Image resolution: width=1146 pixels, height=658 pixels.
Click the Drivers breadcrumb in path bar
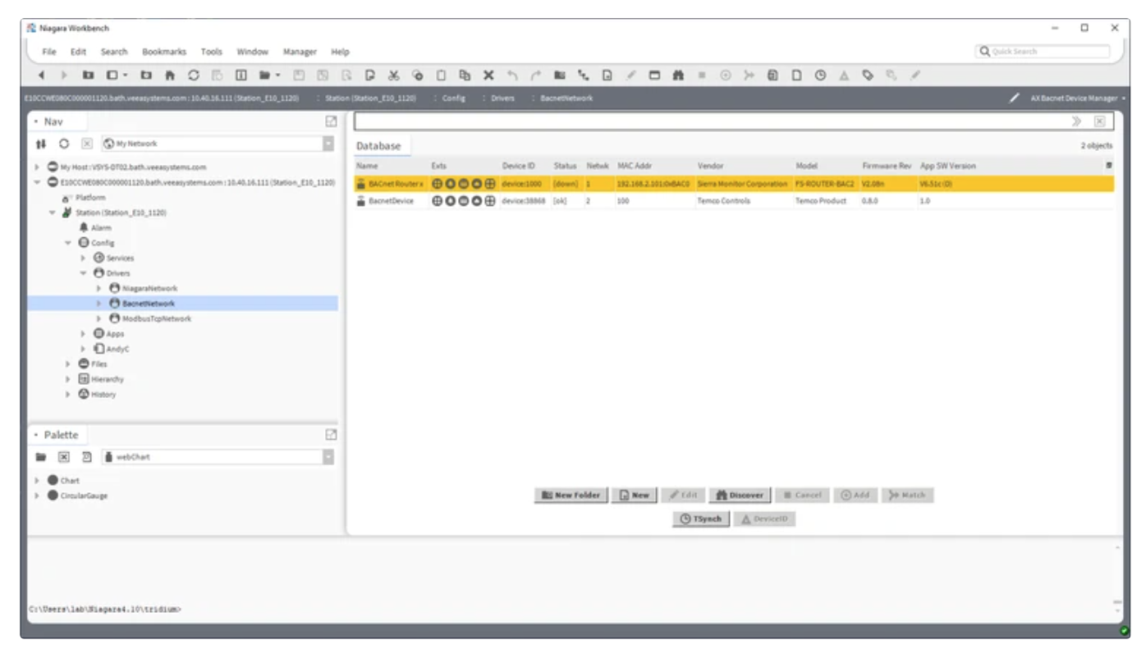(x=502, y=98)
